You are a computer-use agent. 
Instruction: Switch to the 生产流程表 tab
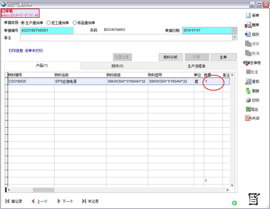tap(196, 66)
